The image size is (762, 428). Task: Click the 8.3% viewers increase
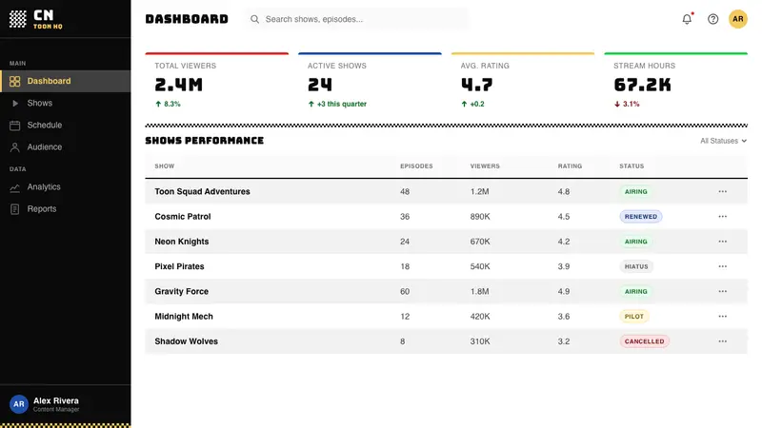point(168,104)
